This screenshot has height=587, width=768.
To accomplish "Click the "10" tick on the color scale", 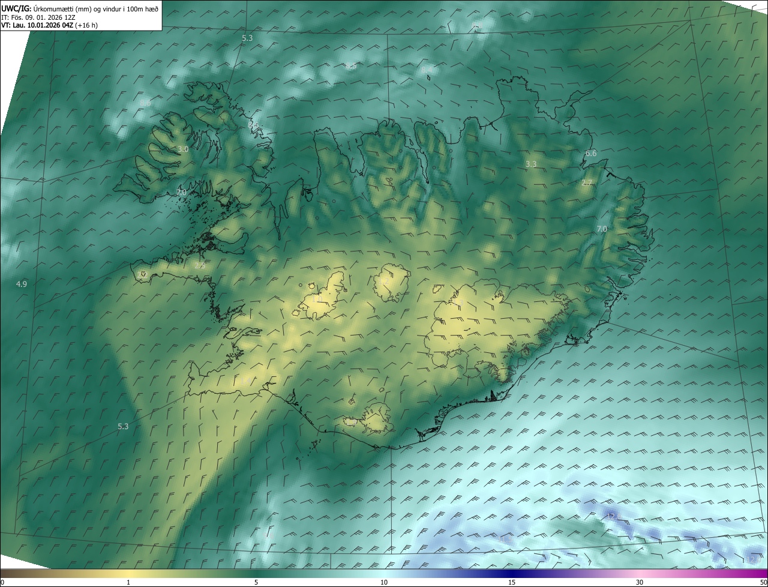I will 384,582.
